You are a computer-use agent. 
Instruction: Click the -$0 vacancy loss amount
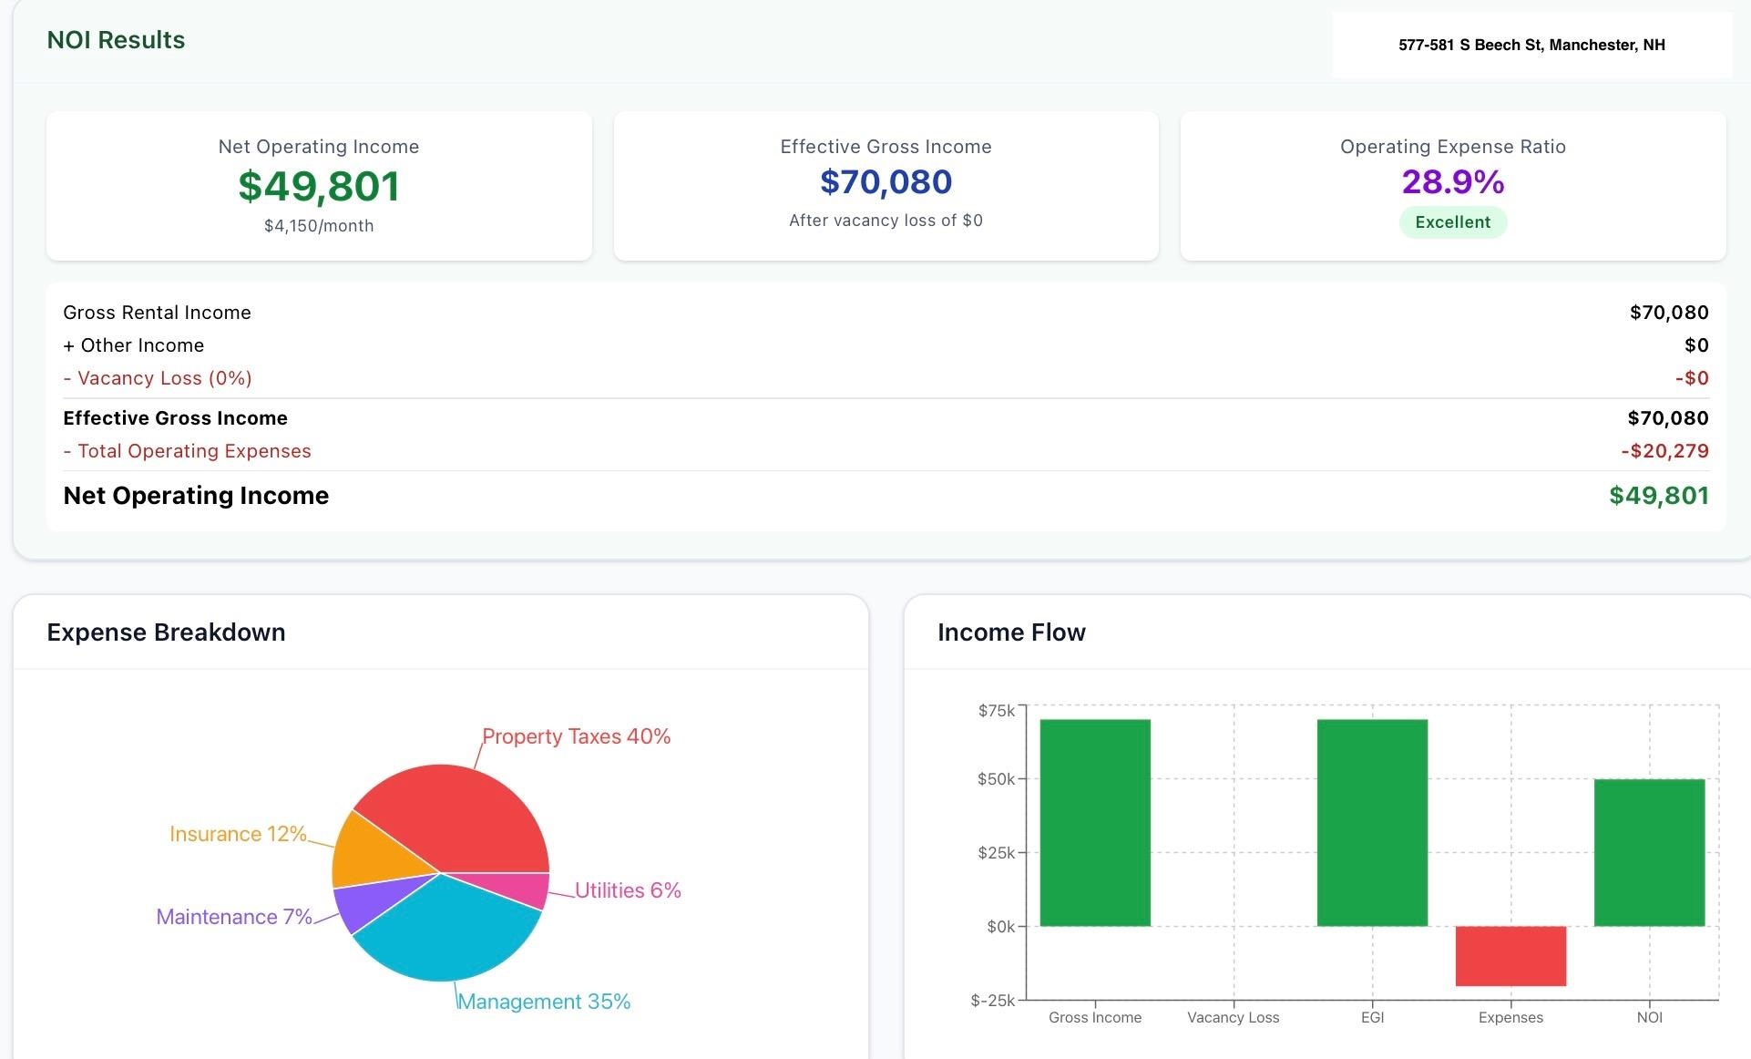[x=1692, y=378]
